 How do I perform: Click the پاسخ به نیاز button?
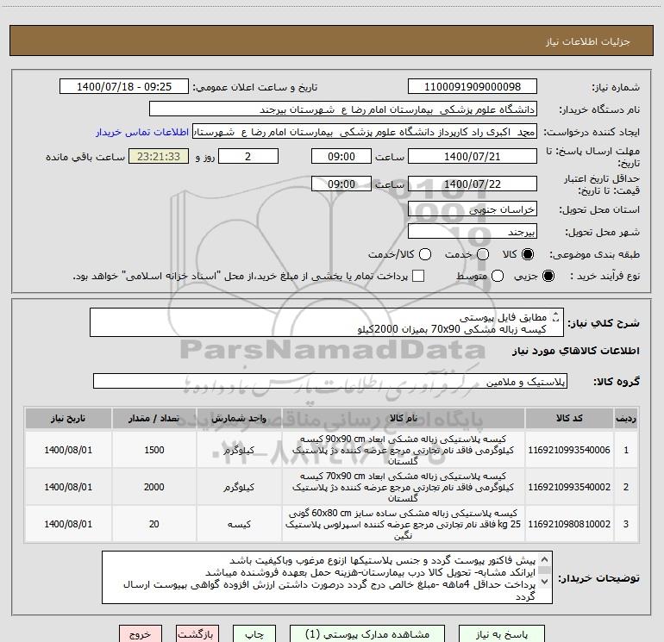tap(502, 634)
